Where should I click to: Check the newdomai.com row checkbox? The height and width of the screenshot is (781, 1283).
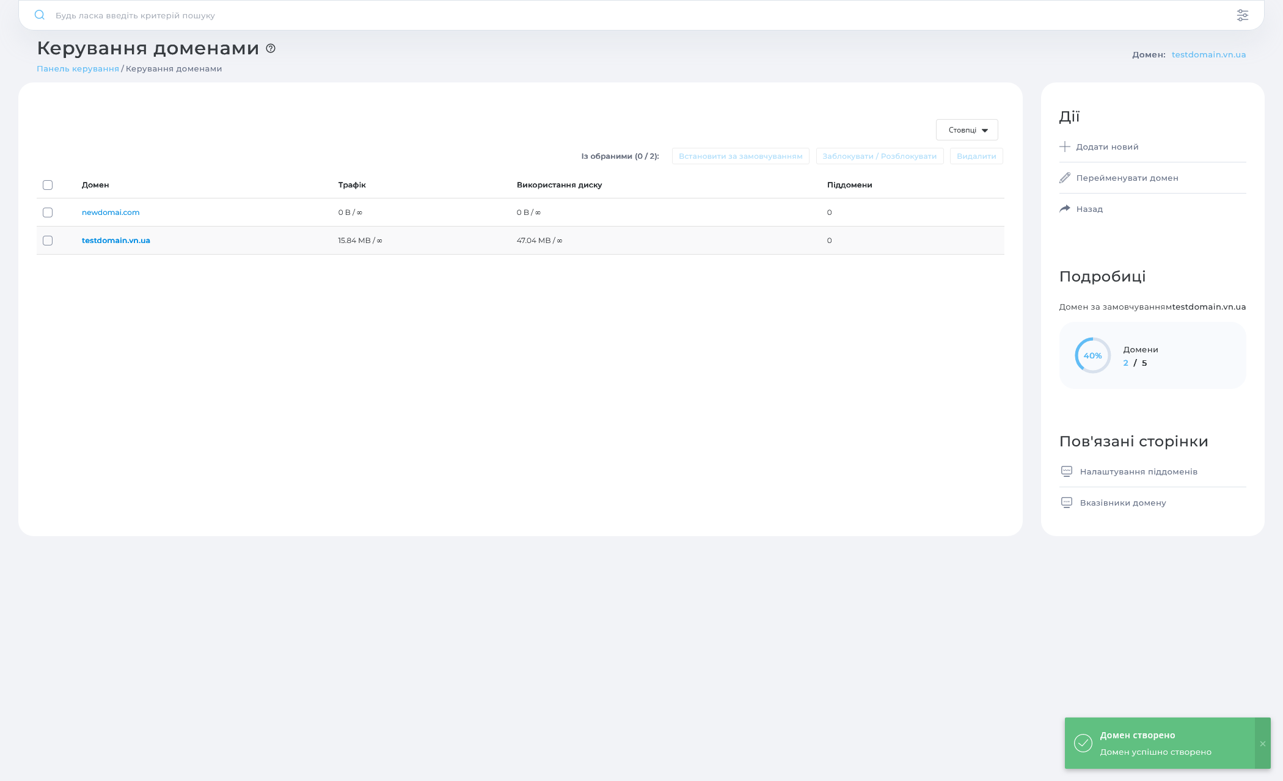tap(48, 213)
